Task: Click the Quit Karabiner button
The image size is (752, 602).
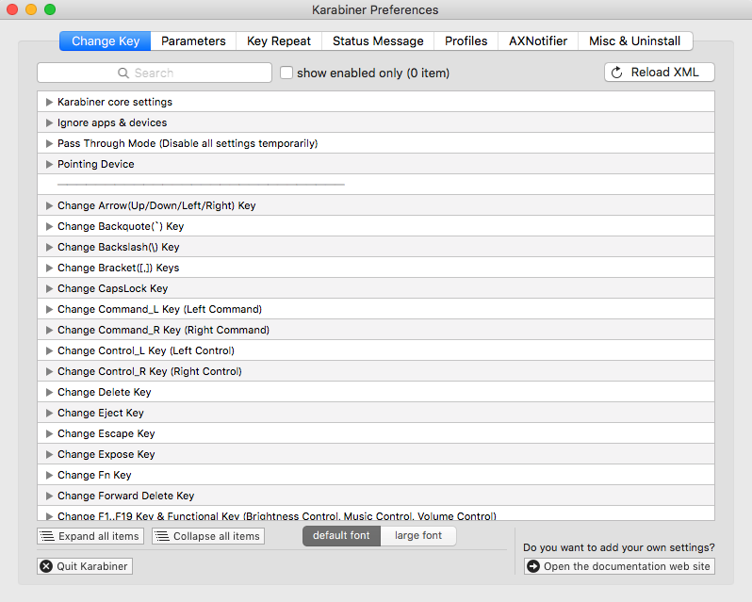Action: coord(85,566)
